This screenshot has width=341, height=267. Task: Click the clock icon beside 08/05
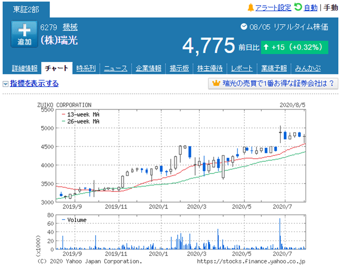click(x=244, y=26)
